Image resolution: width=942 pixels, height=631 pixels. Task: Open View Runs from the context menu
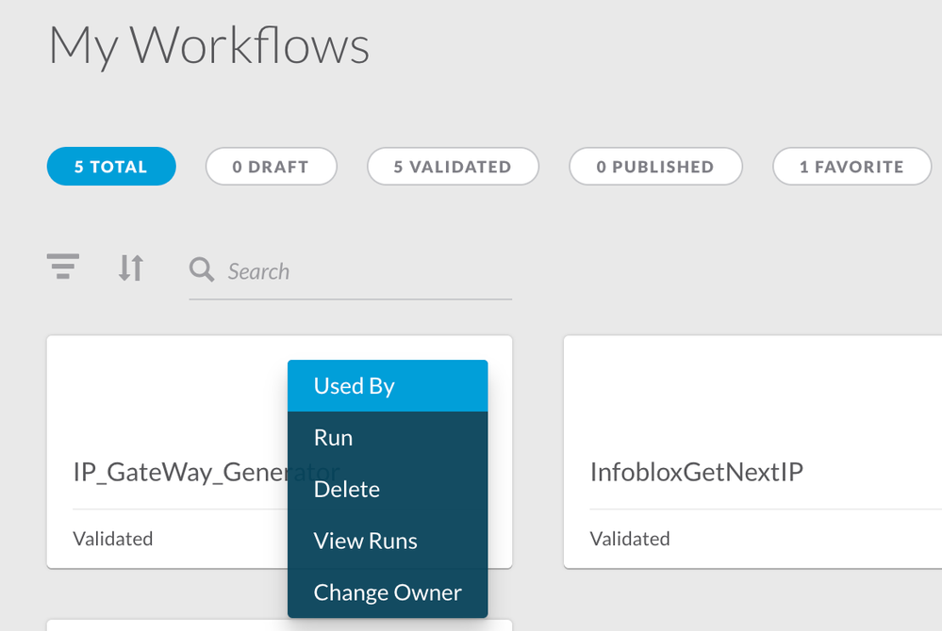point(388,541)
